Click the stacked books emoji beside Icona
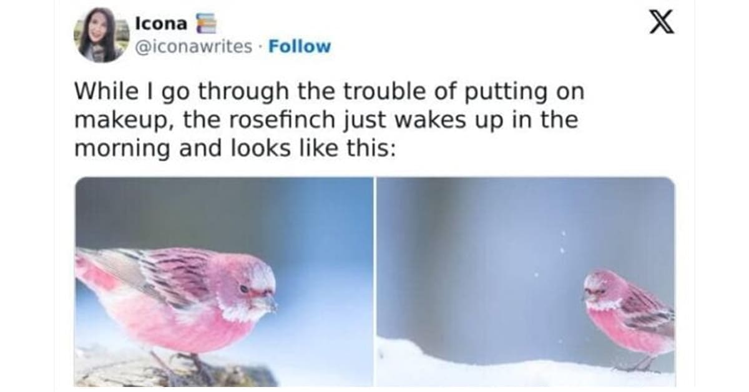 coord(203,24)
